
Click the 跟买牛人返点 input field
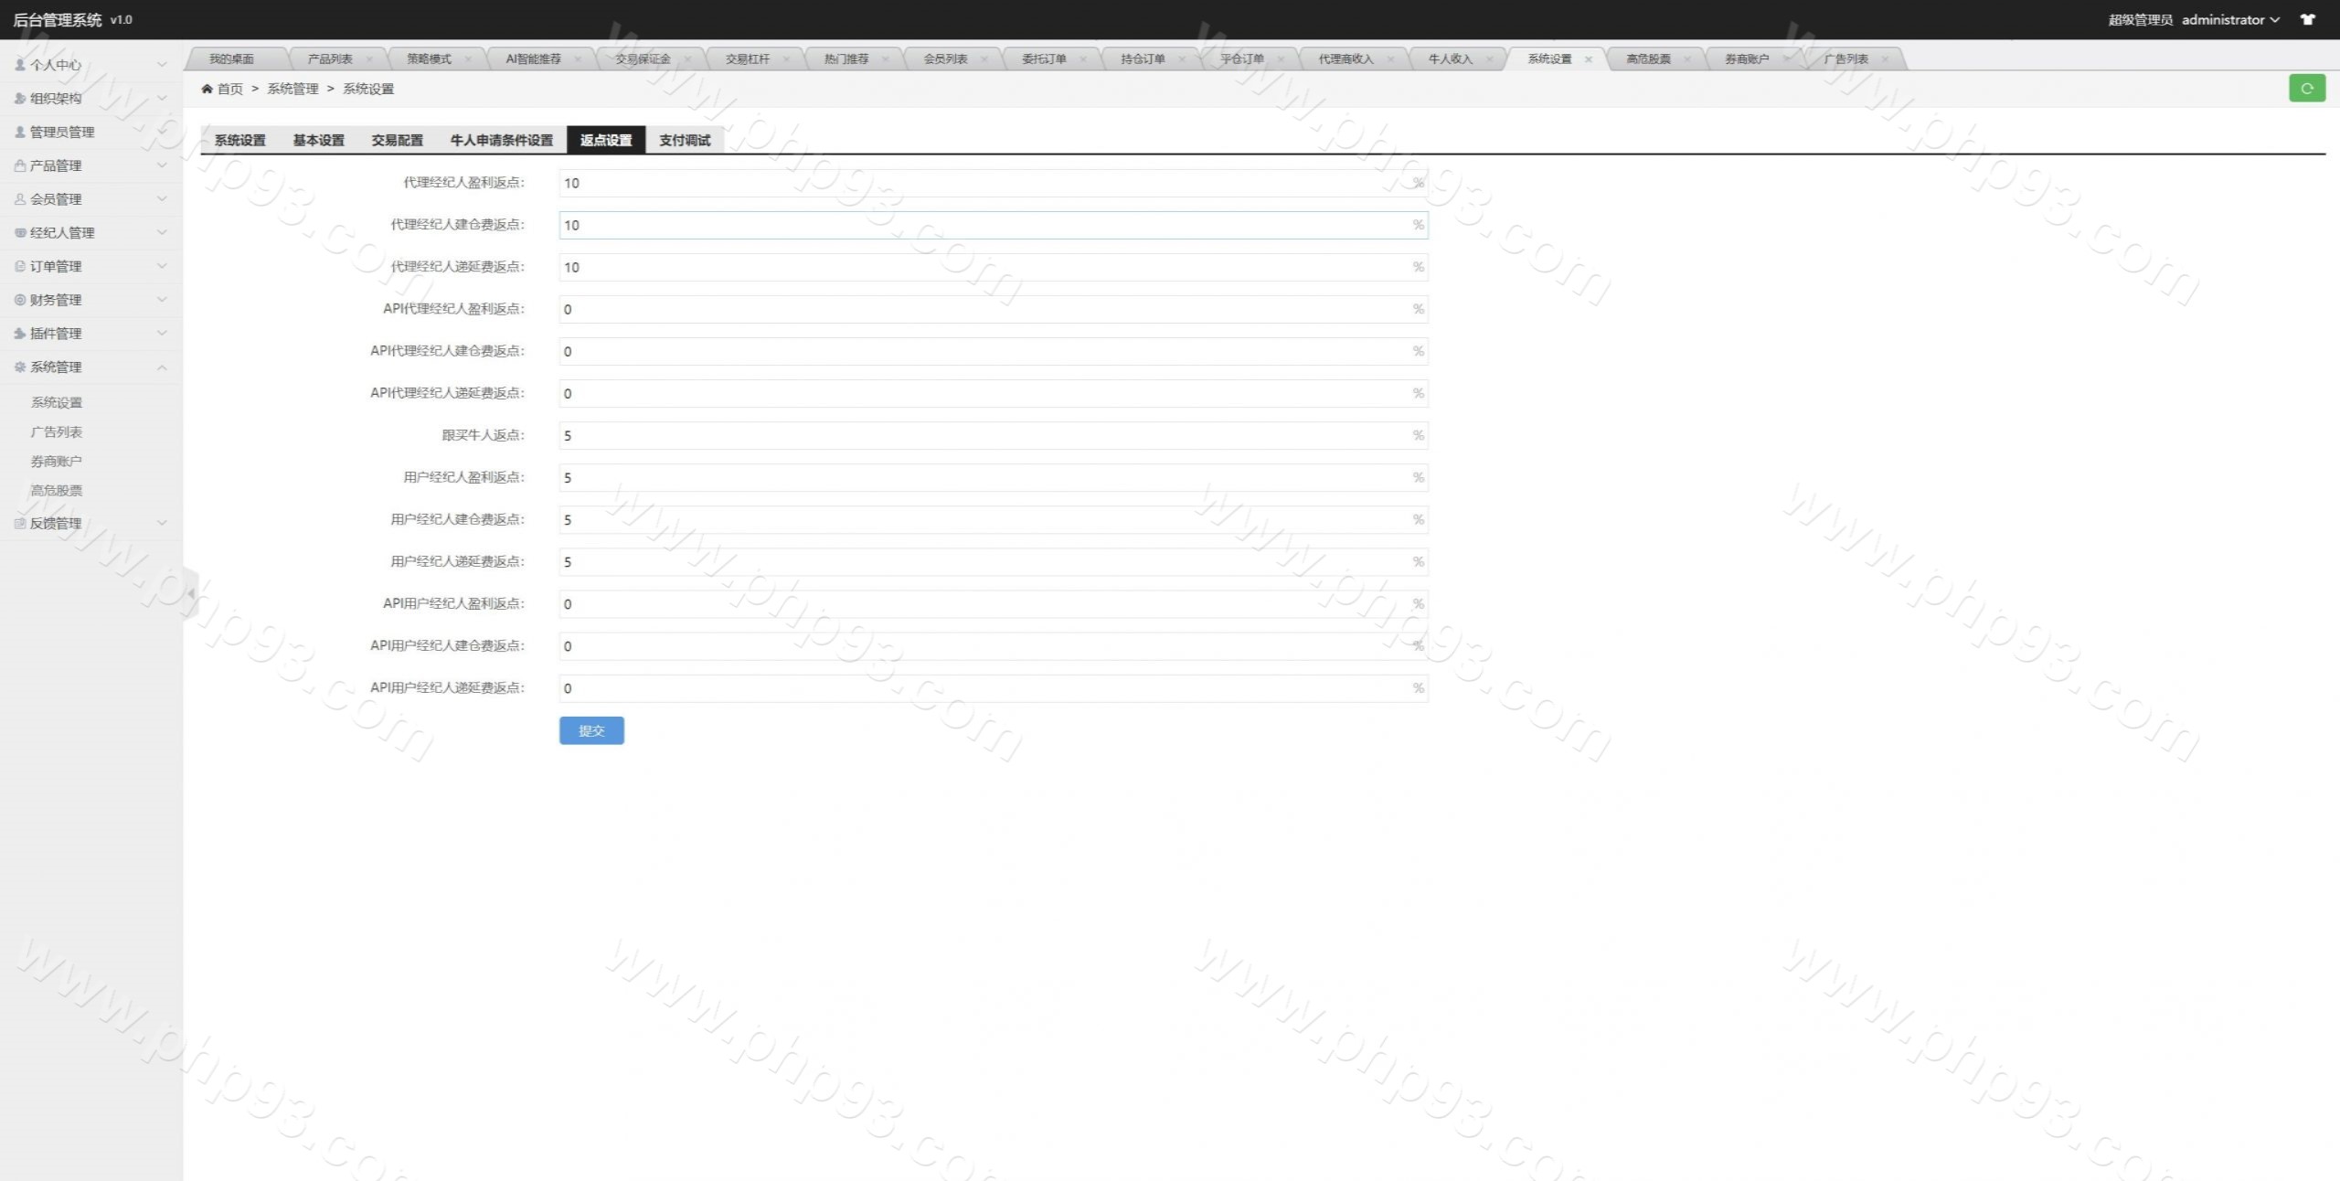[987, 436]
